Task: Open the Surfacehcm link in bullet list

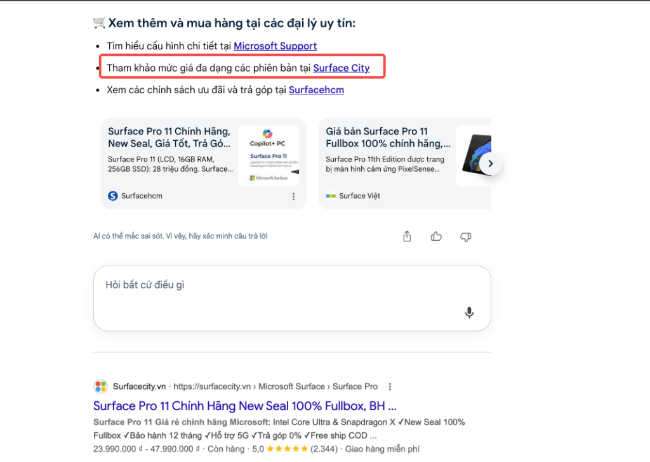Action: tap(316, 90)
